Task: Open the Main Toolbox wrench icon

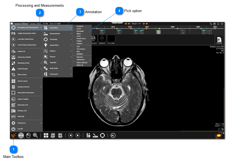Action: pyautogui.click(x=13, y=136)
